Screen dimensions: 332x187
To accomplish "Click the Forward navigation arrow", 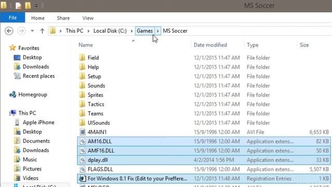I will [22, 31].
